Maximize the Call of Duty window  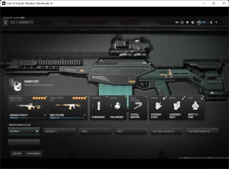click(214, 3)
